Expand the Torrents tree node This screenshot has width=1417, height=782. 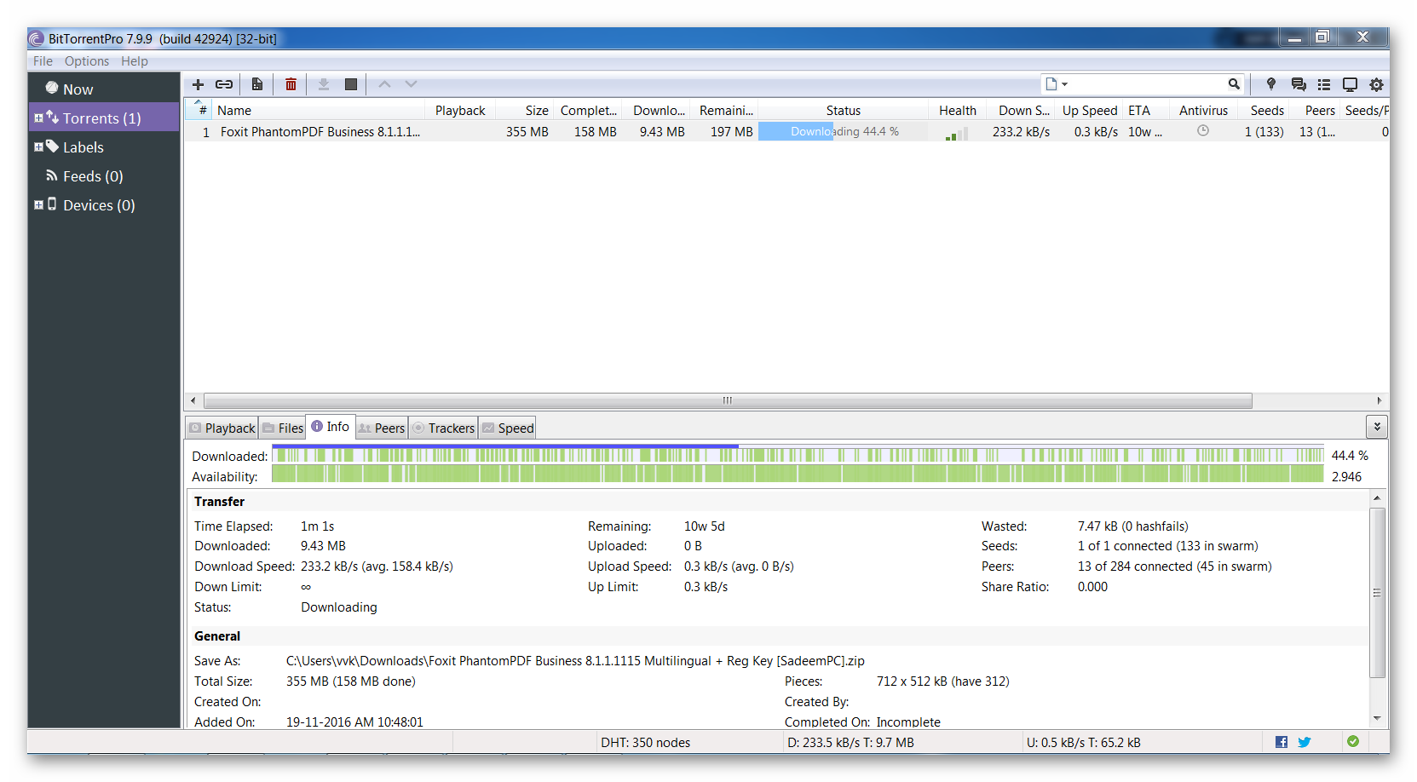[x=38, y=118]
